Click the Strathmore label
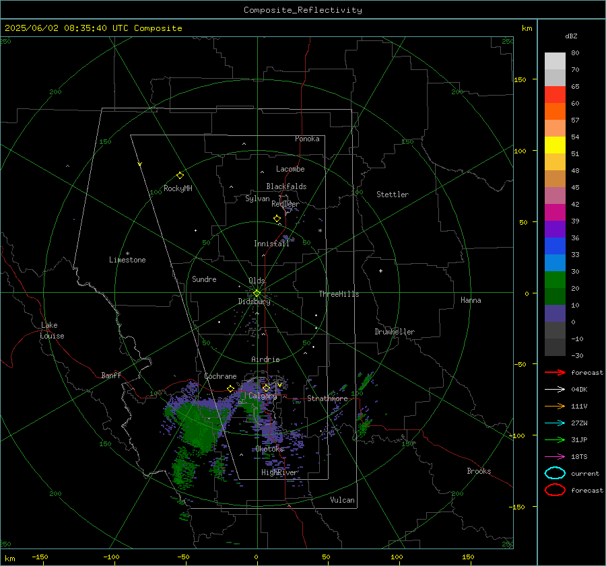 (x=327, y=398)
